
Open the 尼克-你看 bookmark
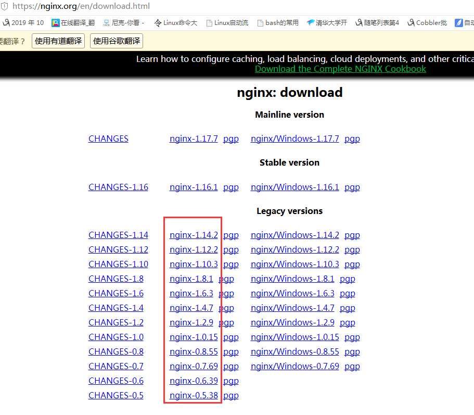coord(123,23)
